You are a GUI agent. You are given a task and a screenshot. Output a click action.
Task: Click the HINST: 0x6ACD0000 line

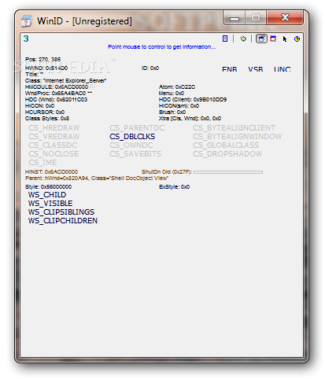tap(51, 172)
